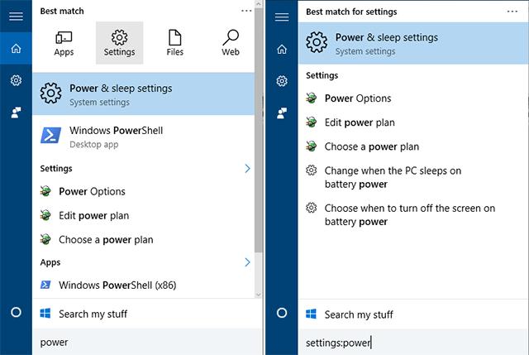Filter results by Settings

pyautogui.click(x=119, y=43)
